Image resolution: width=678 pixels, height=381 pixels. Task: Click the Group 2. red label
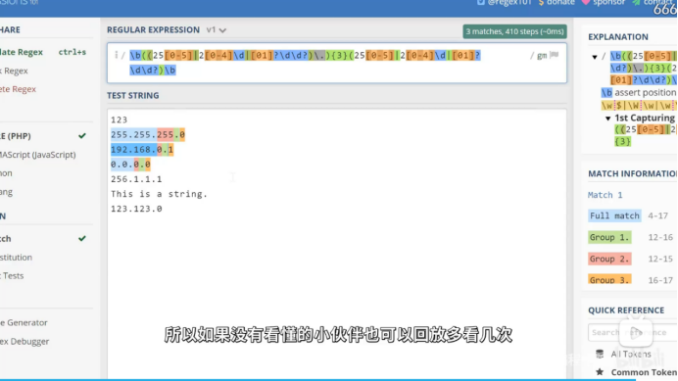609,259
